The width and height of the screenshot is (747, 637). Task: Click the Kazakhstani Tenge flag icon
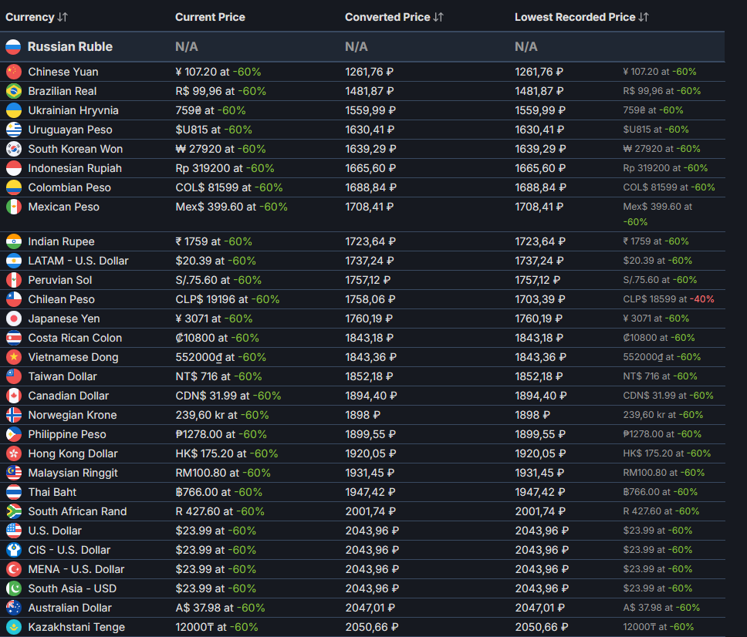14,627
